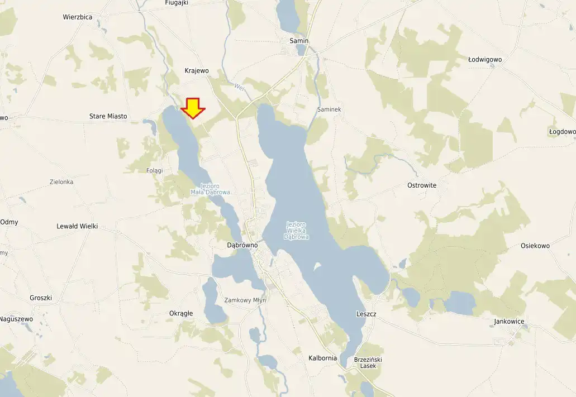Click the Lewałd Wielki label

tap(77, 226)
